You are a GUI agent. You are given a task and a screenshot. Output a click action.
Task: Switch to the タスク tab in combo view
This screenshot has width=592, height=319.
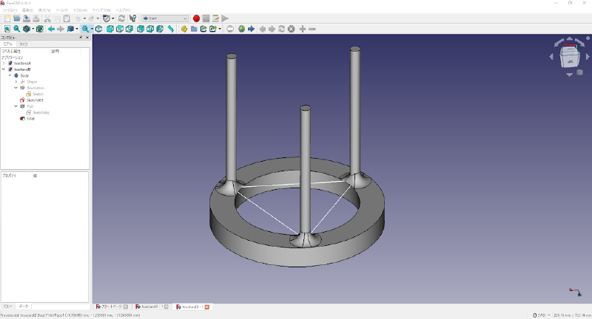coord(24,44)
